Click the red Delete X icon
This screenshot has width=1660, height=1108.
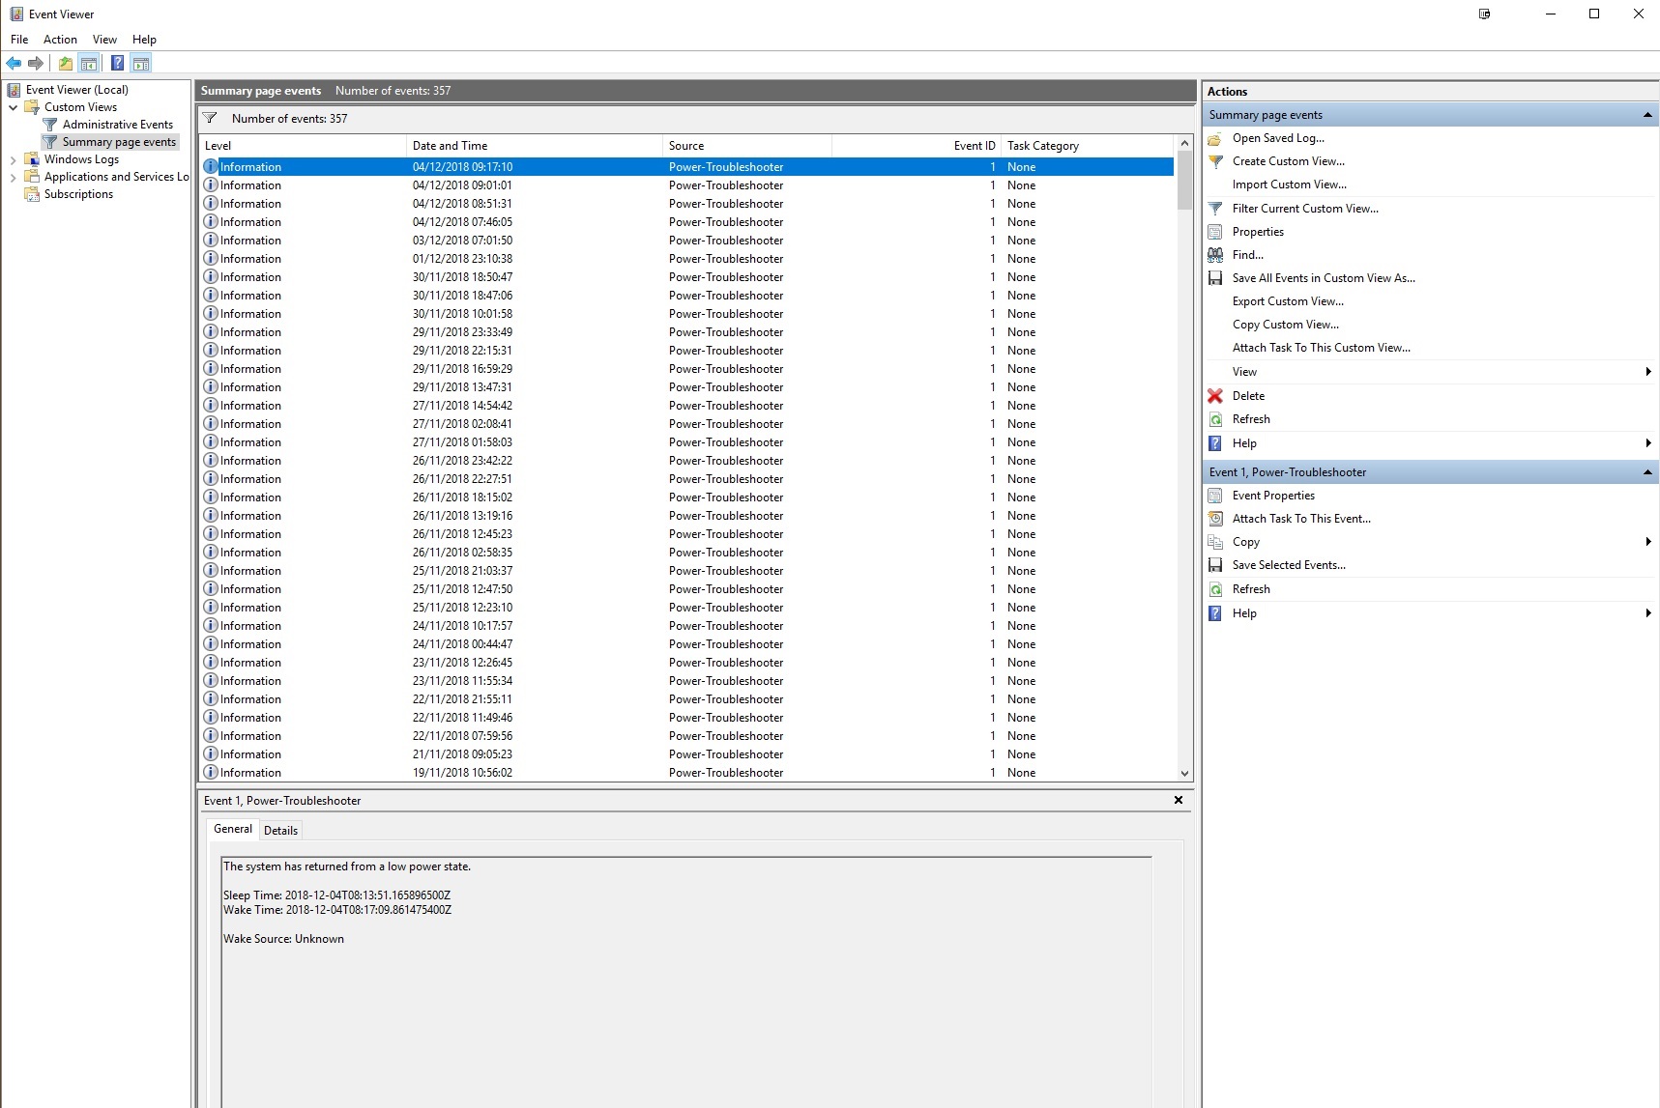point(1215,396)
